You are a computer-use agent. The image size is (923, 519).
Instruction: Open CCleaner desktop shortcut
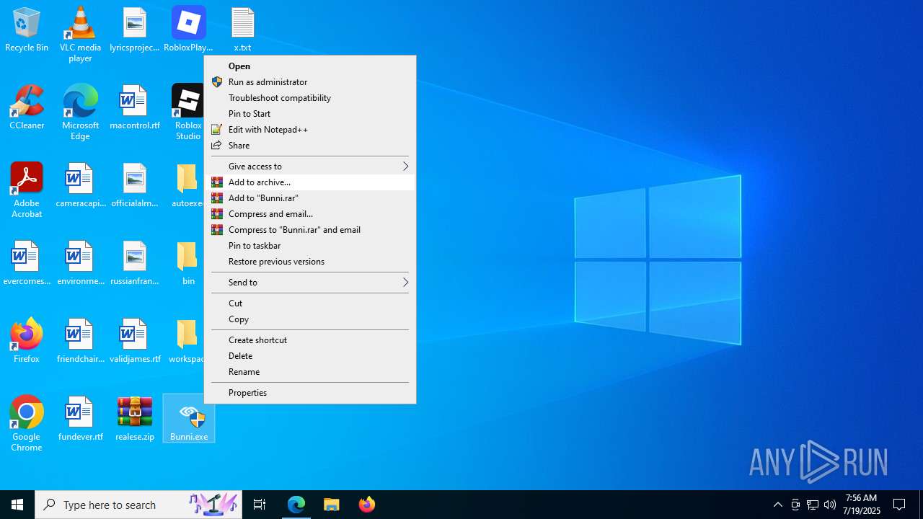(x=27, y=107)
